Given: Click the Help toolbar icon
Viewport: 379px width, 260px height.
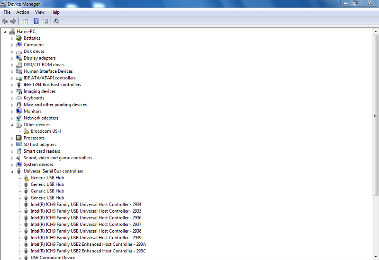Looking at the screenshot, I should 36,21.
